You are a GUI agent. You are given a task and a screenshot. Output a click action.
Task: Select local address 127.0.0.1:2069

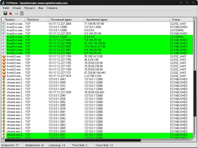57,132
